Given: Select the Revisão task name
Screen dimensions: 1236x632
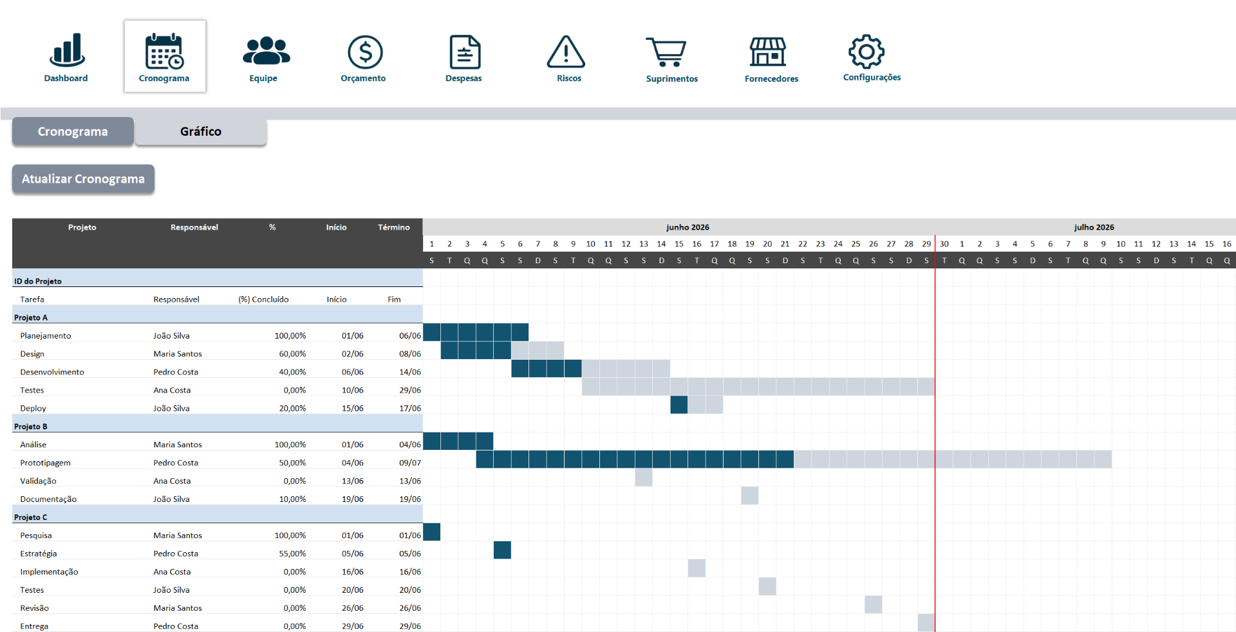Looking at the screenshot, I should coord(34,608).
